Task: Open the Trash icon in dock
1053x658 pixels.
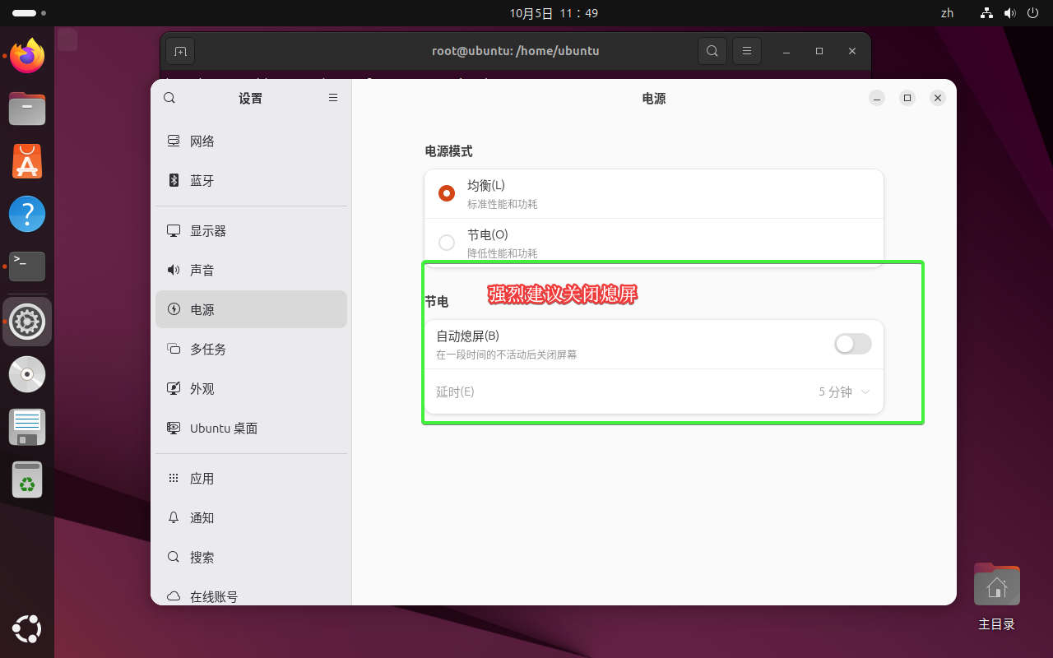Action: pyautogui.click(x=27, y=480)
